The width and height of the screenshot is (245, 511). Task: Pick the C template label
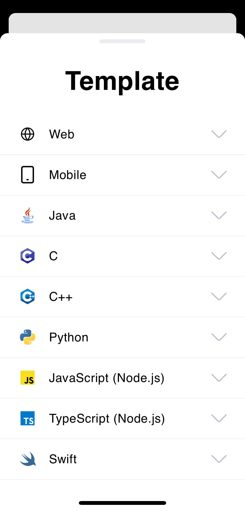[53, 256]
